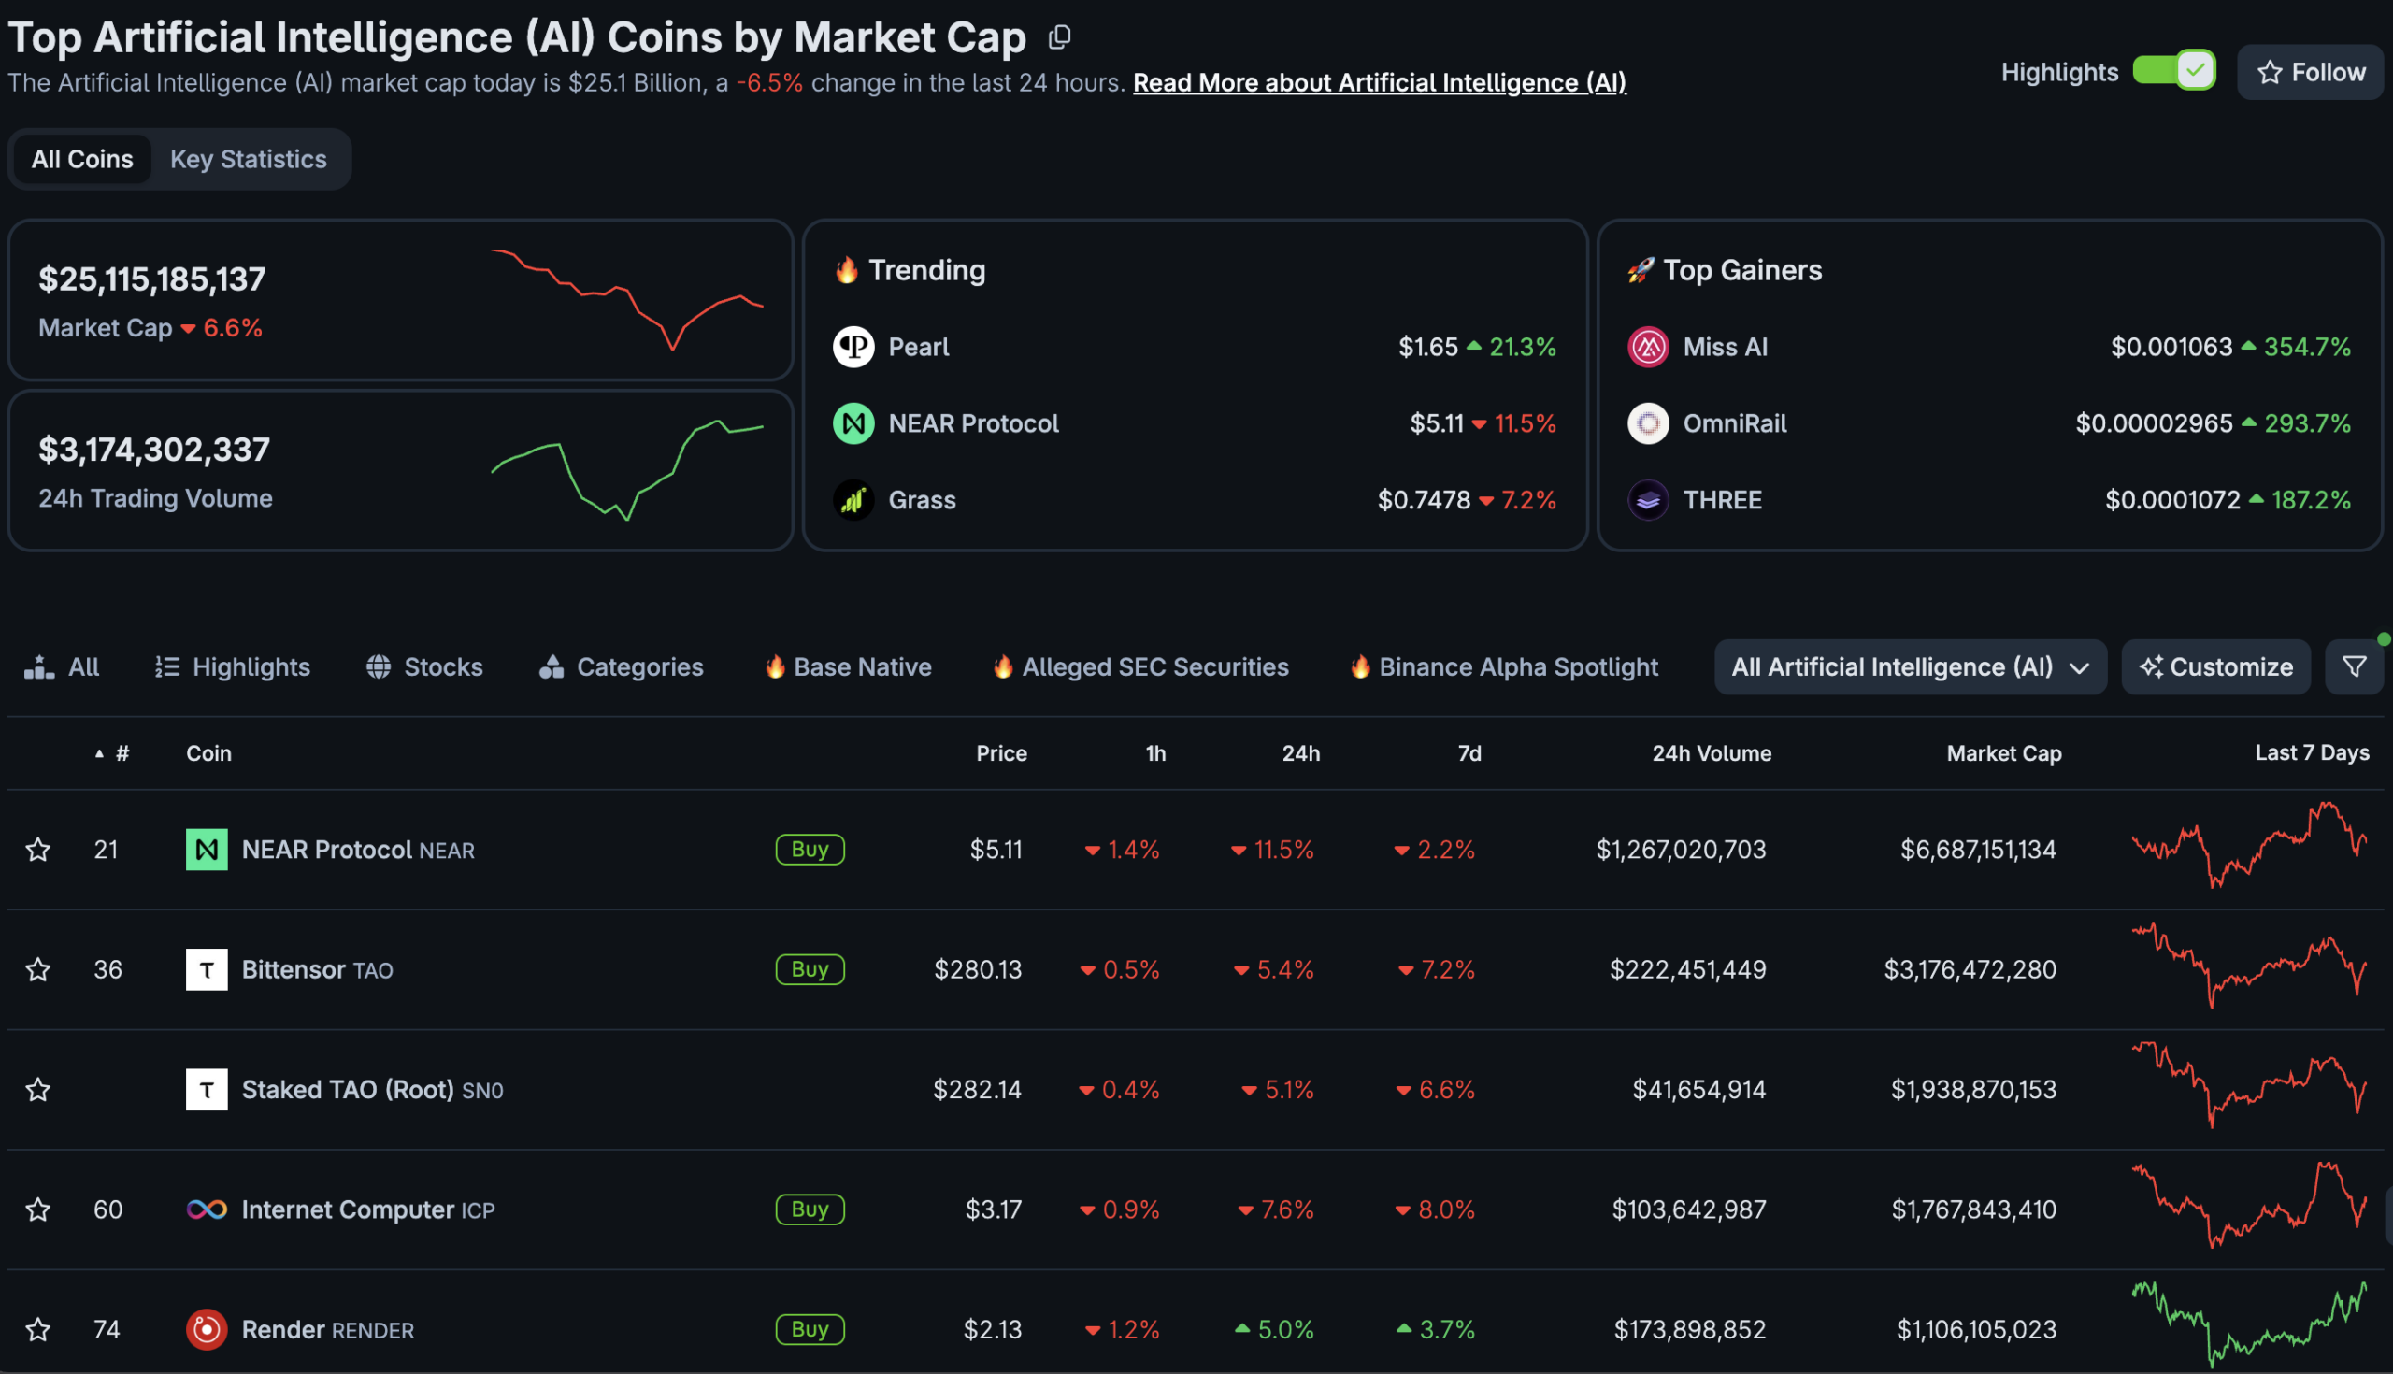The image size is (2393, 1374).
Task: Click the Follow button
Action: click(2310, 72)
